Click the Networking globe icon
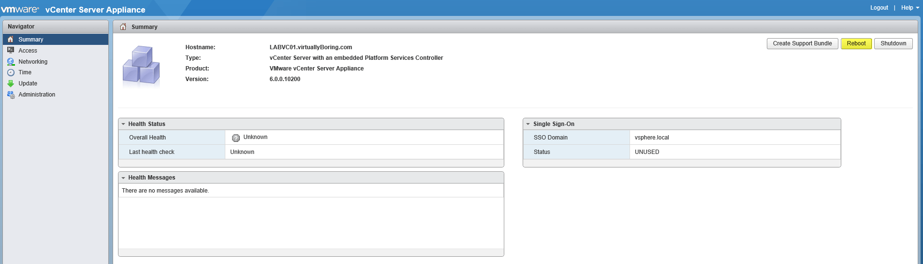The height and width of the screenshot is (264, 923). coord(11,62)
